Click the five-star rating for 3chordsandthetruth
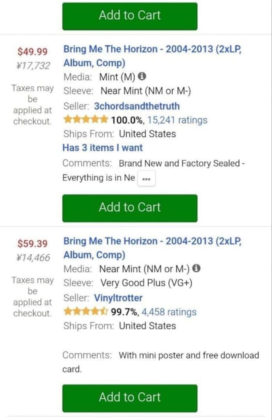This screenshot has height=420, width=272. coord(86,120)
